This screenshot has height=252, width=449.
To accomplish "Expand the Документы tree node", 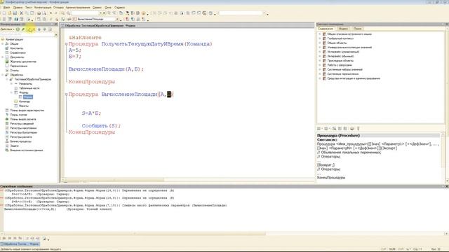I will pyautogui.click(x=3, y=57).
